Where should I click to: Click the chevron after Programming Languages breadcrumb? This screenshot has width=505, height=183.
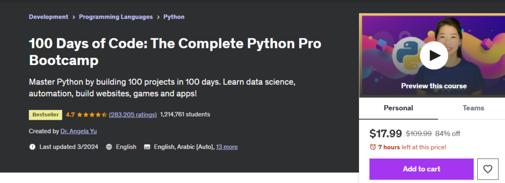(158, 17)
